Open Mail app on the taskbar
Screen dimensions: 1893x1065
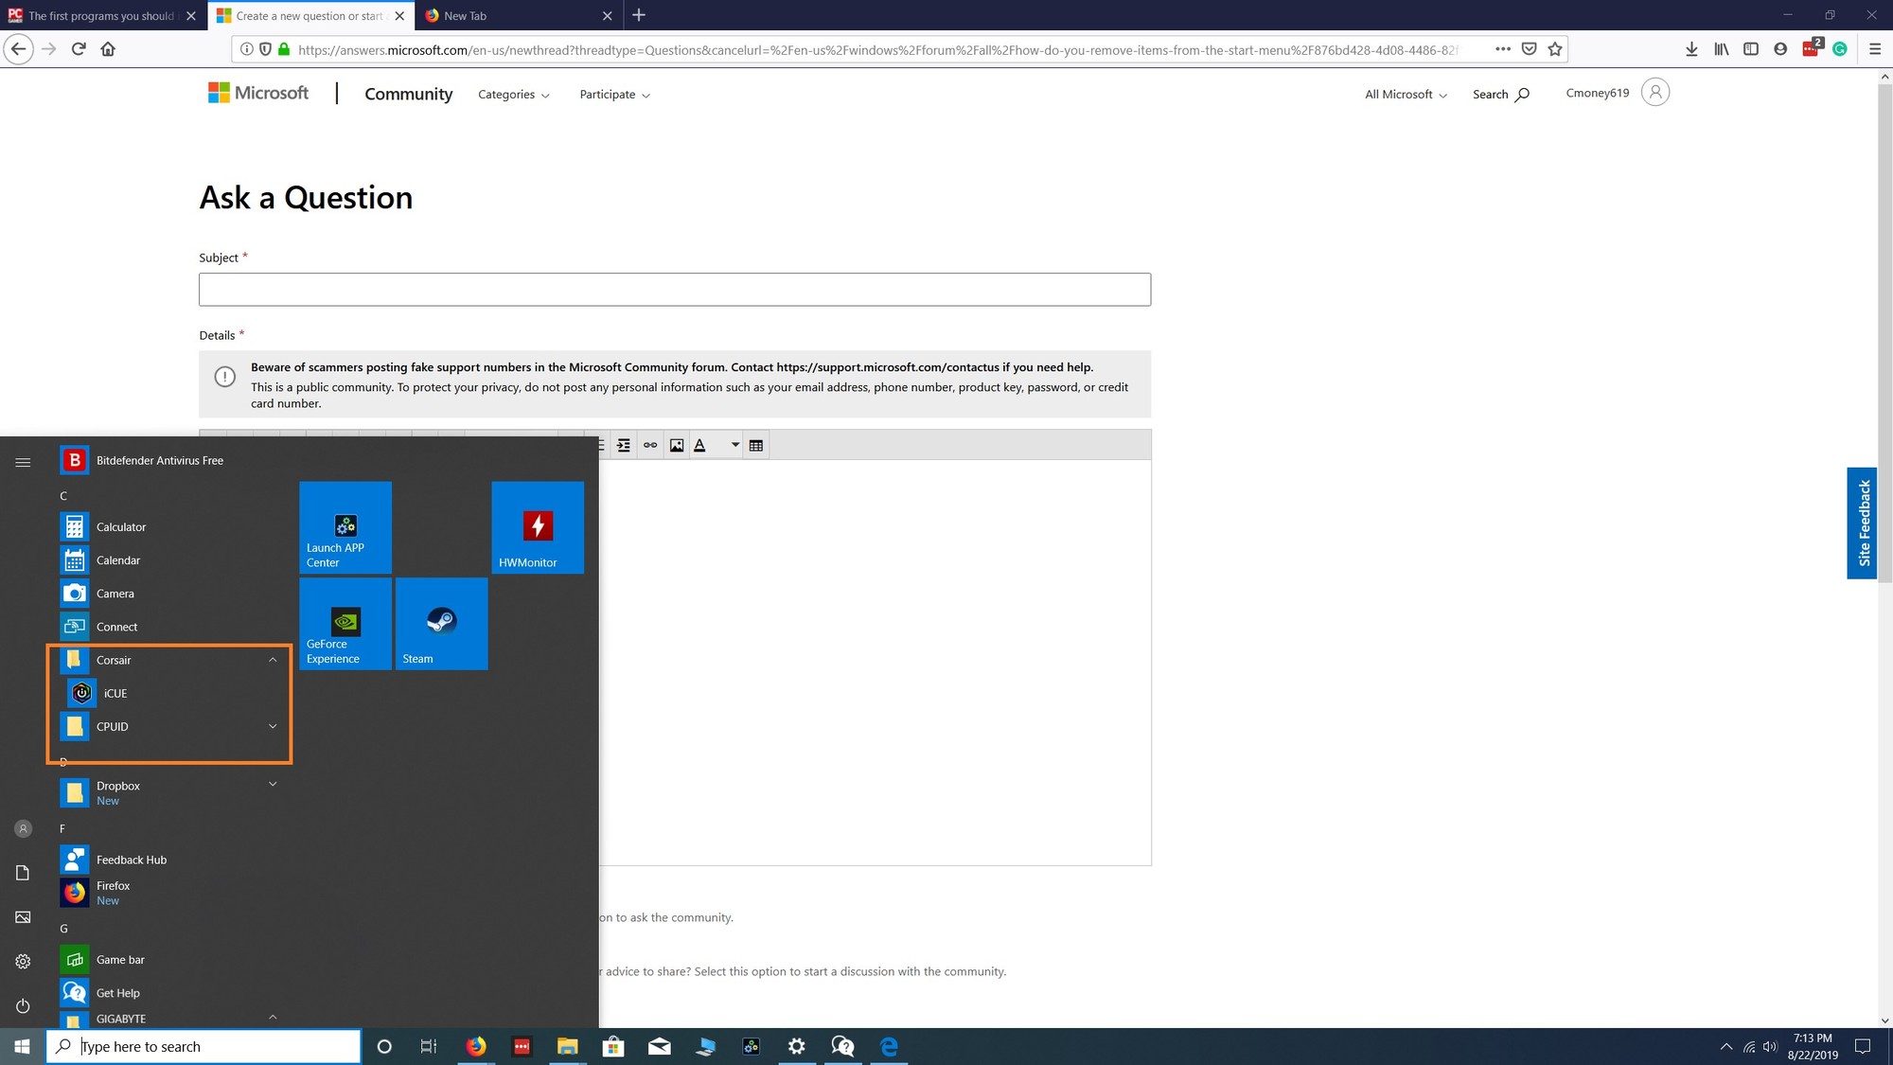[660, 1046]
